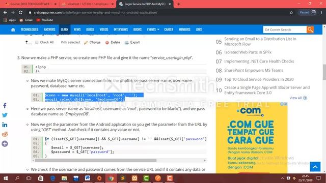Screen dimensions: 326x183
Task: Click View All trending link
Action: (298, 98)
